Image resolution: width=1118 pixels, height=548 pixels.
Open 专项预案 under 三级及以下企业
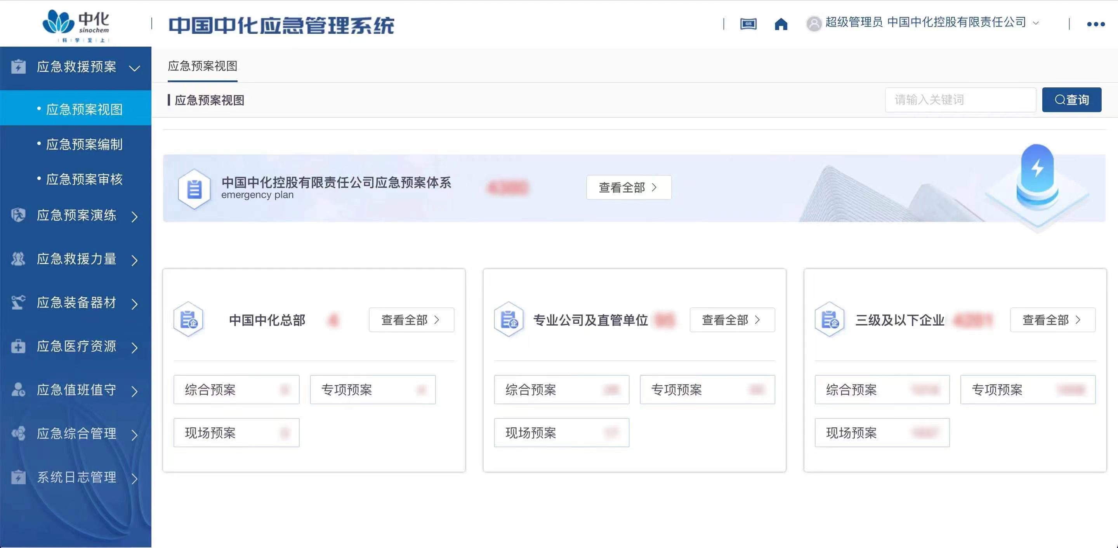coord(1028,390)
